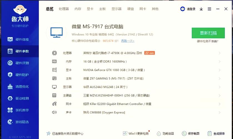233x139 pixels.
Task: Click the 游戏精选 sidebar icon
Action: (x=10, y=122)
